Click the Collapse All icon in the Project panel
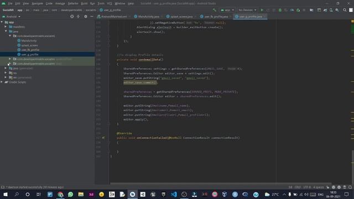This screenshot has height=199, width=354. 78,17
